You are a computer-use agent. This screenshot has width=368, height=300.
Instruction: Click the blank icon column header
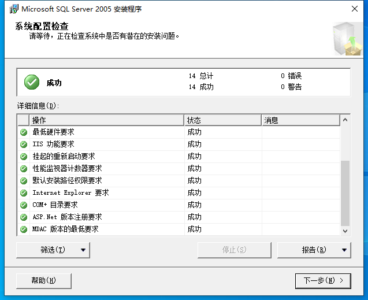(x=24, y=120)
